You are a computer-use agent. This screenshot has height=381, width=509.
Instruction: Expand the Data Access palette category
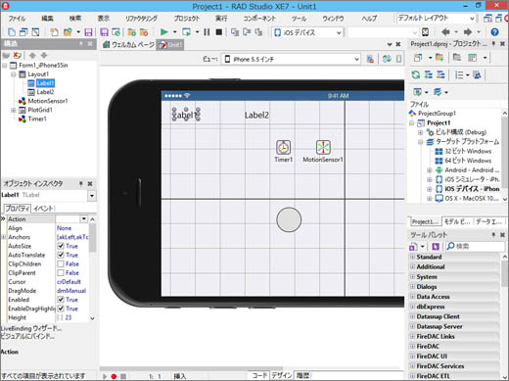[x=412, y=297]
